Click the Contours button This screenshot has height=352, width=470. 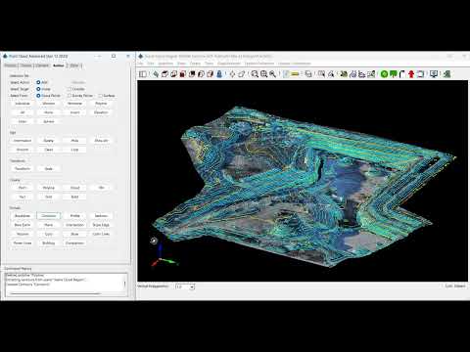coord(49,216)
